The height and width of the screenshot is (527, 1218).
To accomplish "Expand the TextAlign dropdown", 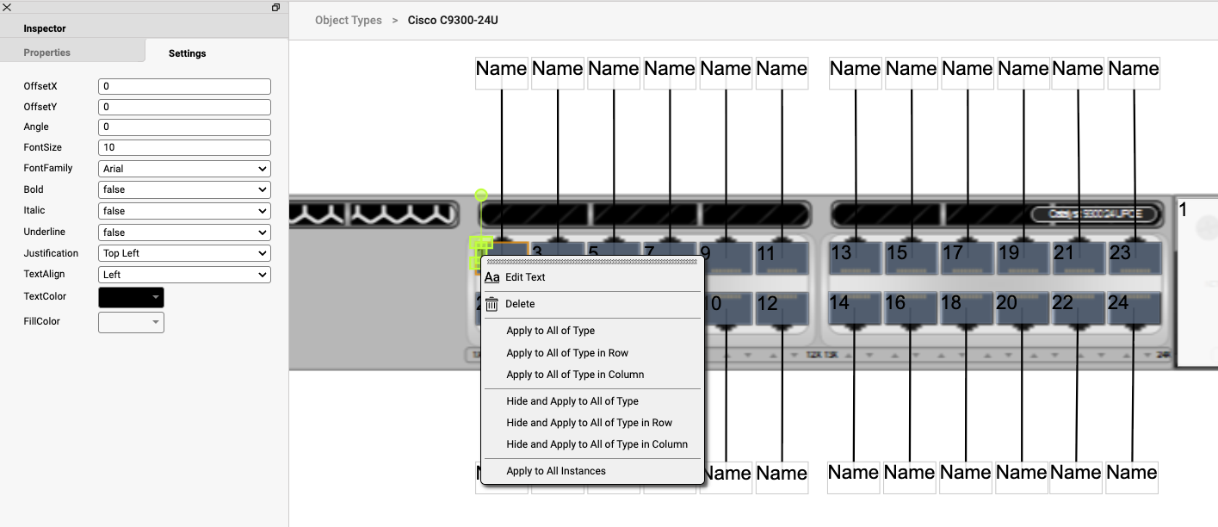I will pyautogui.click(x=184, y=275).
